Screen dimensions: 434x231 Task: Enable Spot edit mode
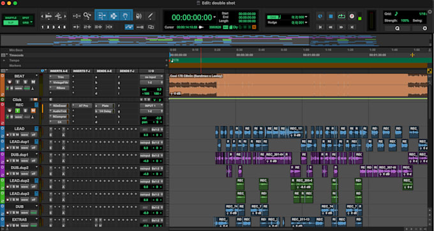(26, 18)
